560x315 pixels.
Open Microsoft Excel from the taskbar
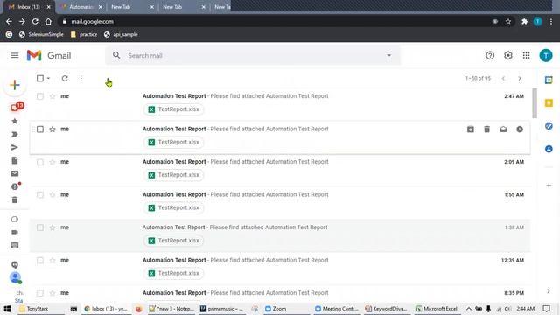437,309
